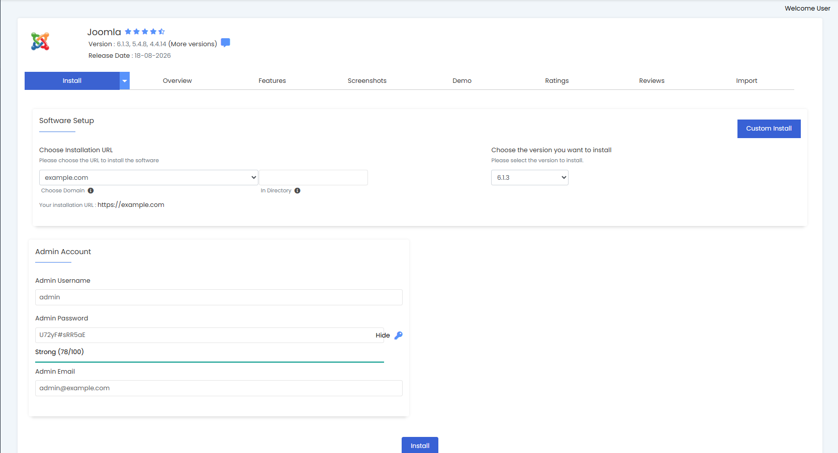Switch to the Overview tab

pos(177,81)
